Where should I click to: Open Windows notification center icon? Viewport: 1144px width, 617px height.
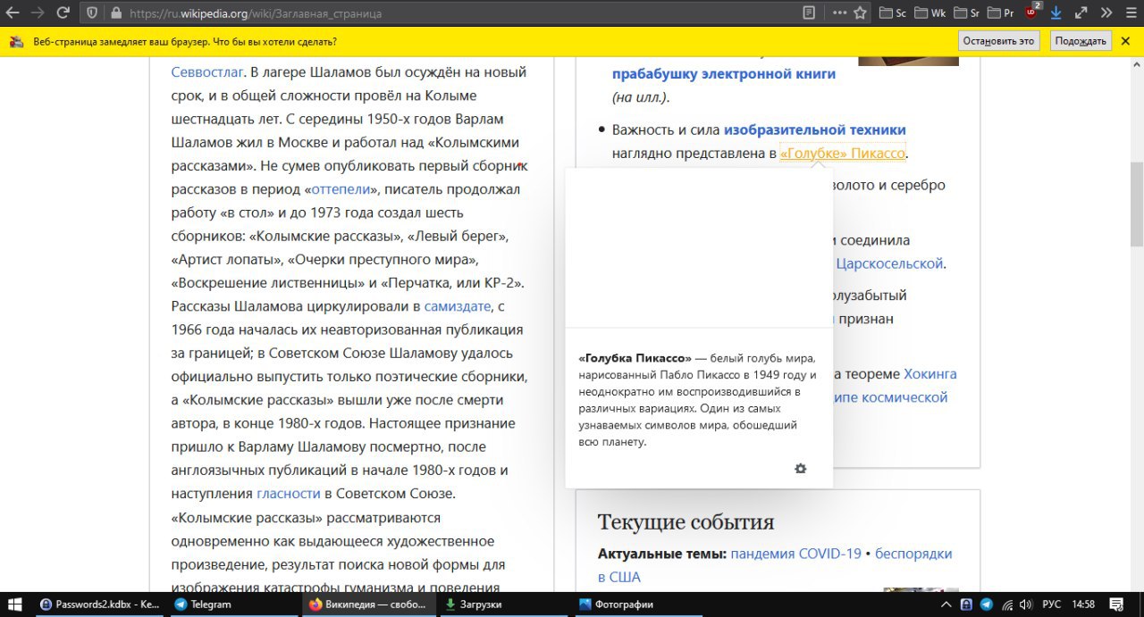click(1118, 604)
